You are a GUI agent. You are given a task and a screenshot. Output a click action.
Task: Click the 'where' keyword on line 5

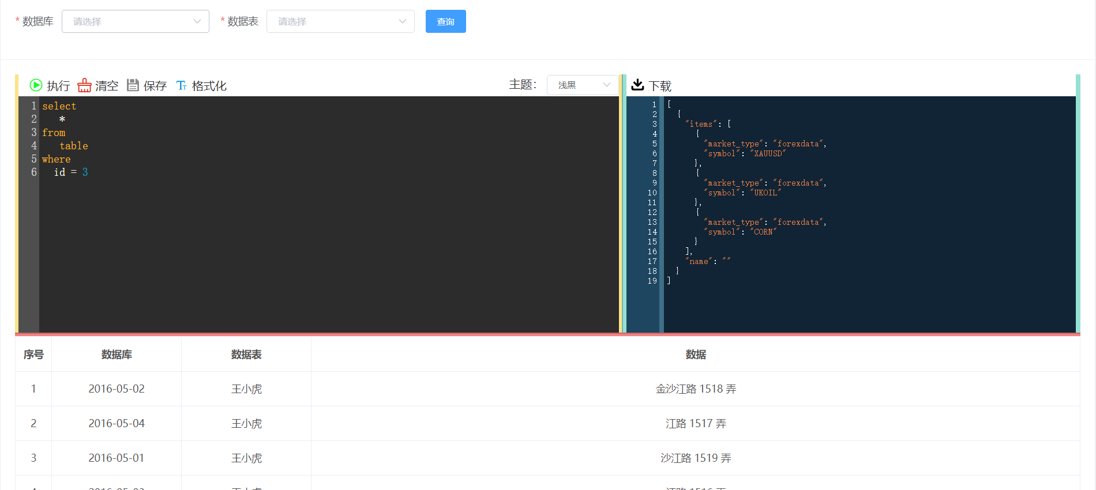point(57,159)
